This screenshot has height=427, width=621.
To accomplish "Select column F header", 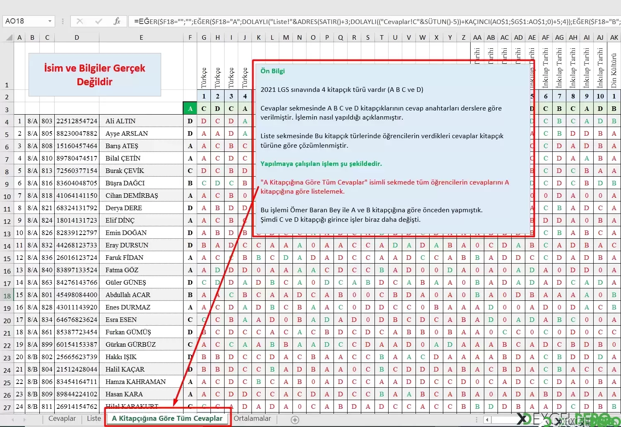I will (190, 37).
